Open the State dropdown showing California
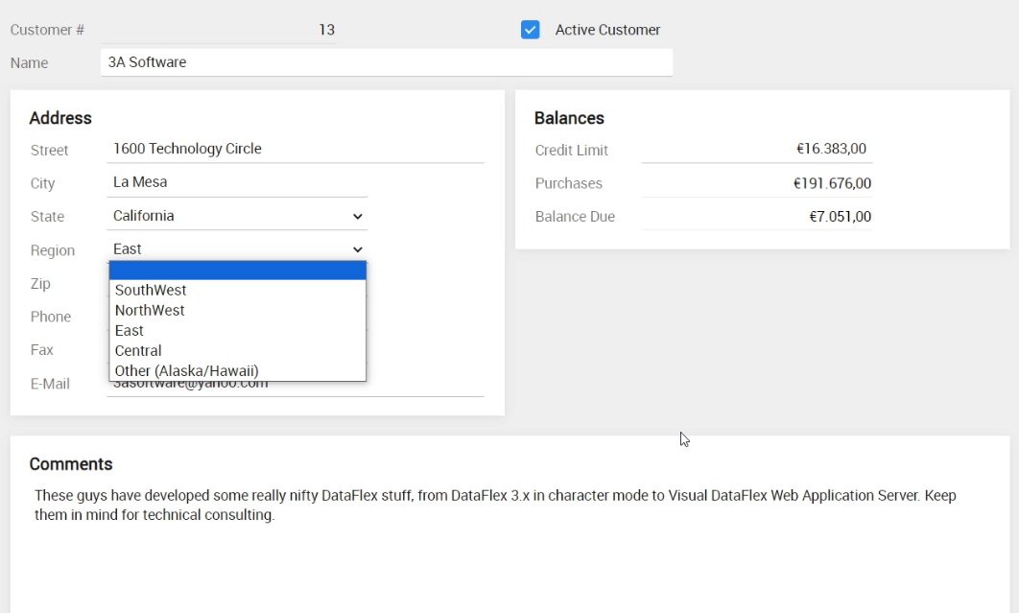The image size is (1019, 613). [x=238, y=216]
